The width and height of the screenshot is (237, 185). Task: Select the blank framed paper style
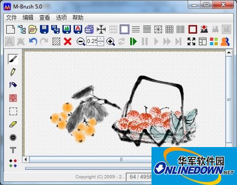[x=124, y=29]
